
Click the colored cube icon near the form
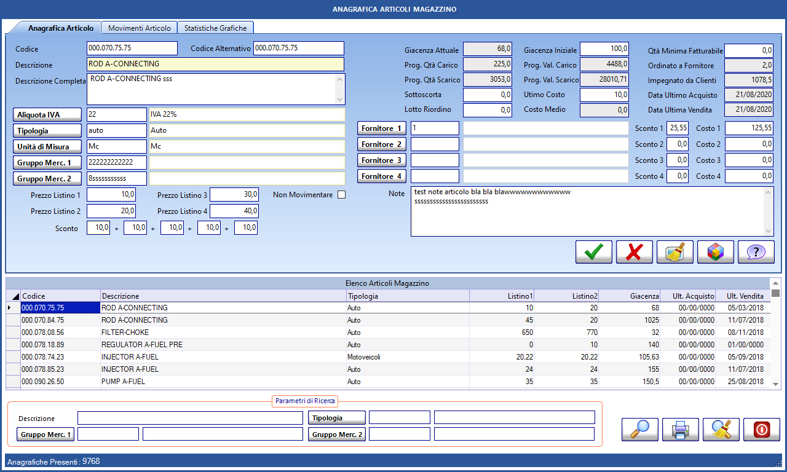pyautogui.click(x=715, y=251)
